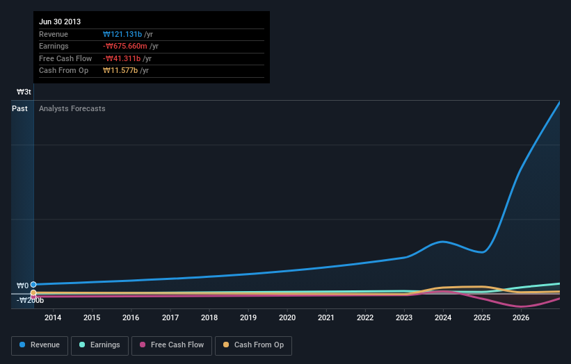The height and width of the screenshot is (364, 571).
Task: Click the orange Cash From Op legend dot
Action: [x=226, y=345]
